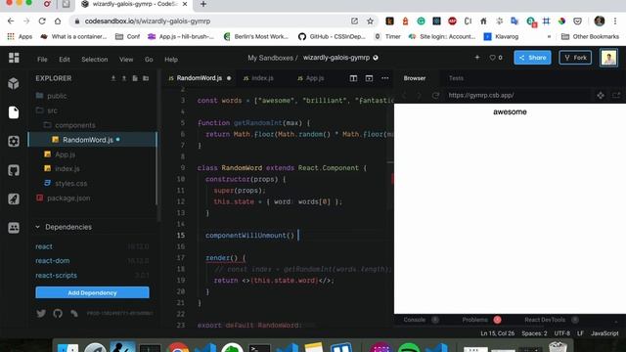Click the preview crosshair move icon
The height and width of the screenshot is (352, 626).
tap(601, 96)
